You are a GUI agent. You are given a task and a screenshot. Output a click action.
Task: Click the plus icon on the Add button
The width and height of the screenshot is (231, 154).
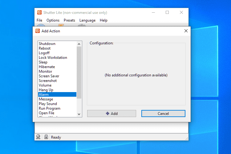click(x=108, y=113)
